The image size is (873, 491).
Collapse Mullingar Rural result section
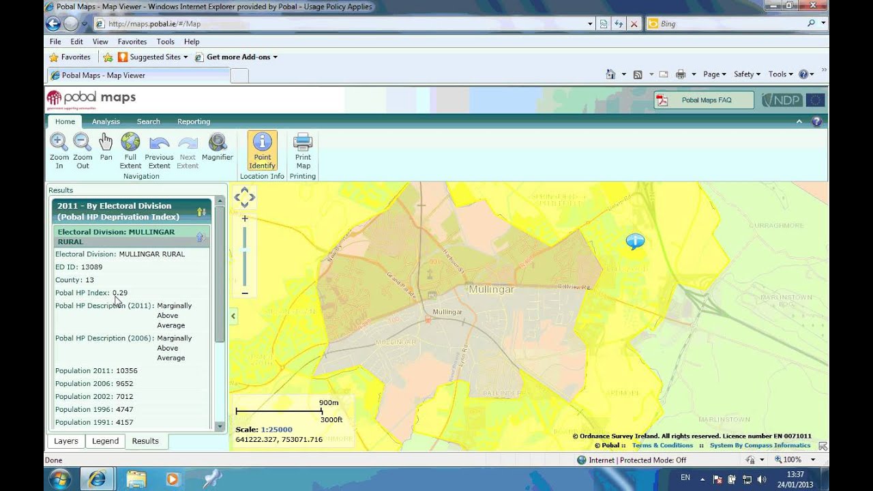click(x=201, y=237)
